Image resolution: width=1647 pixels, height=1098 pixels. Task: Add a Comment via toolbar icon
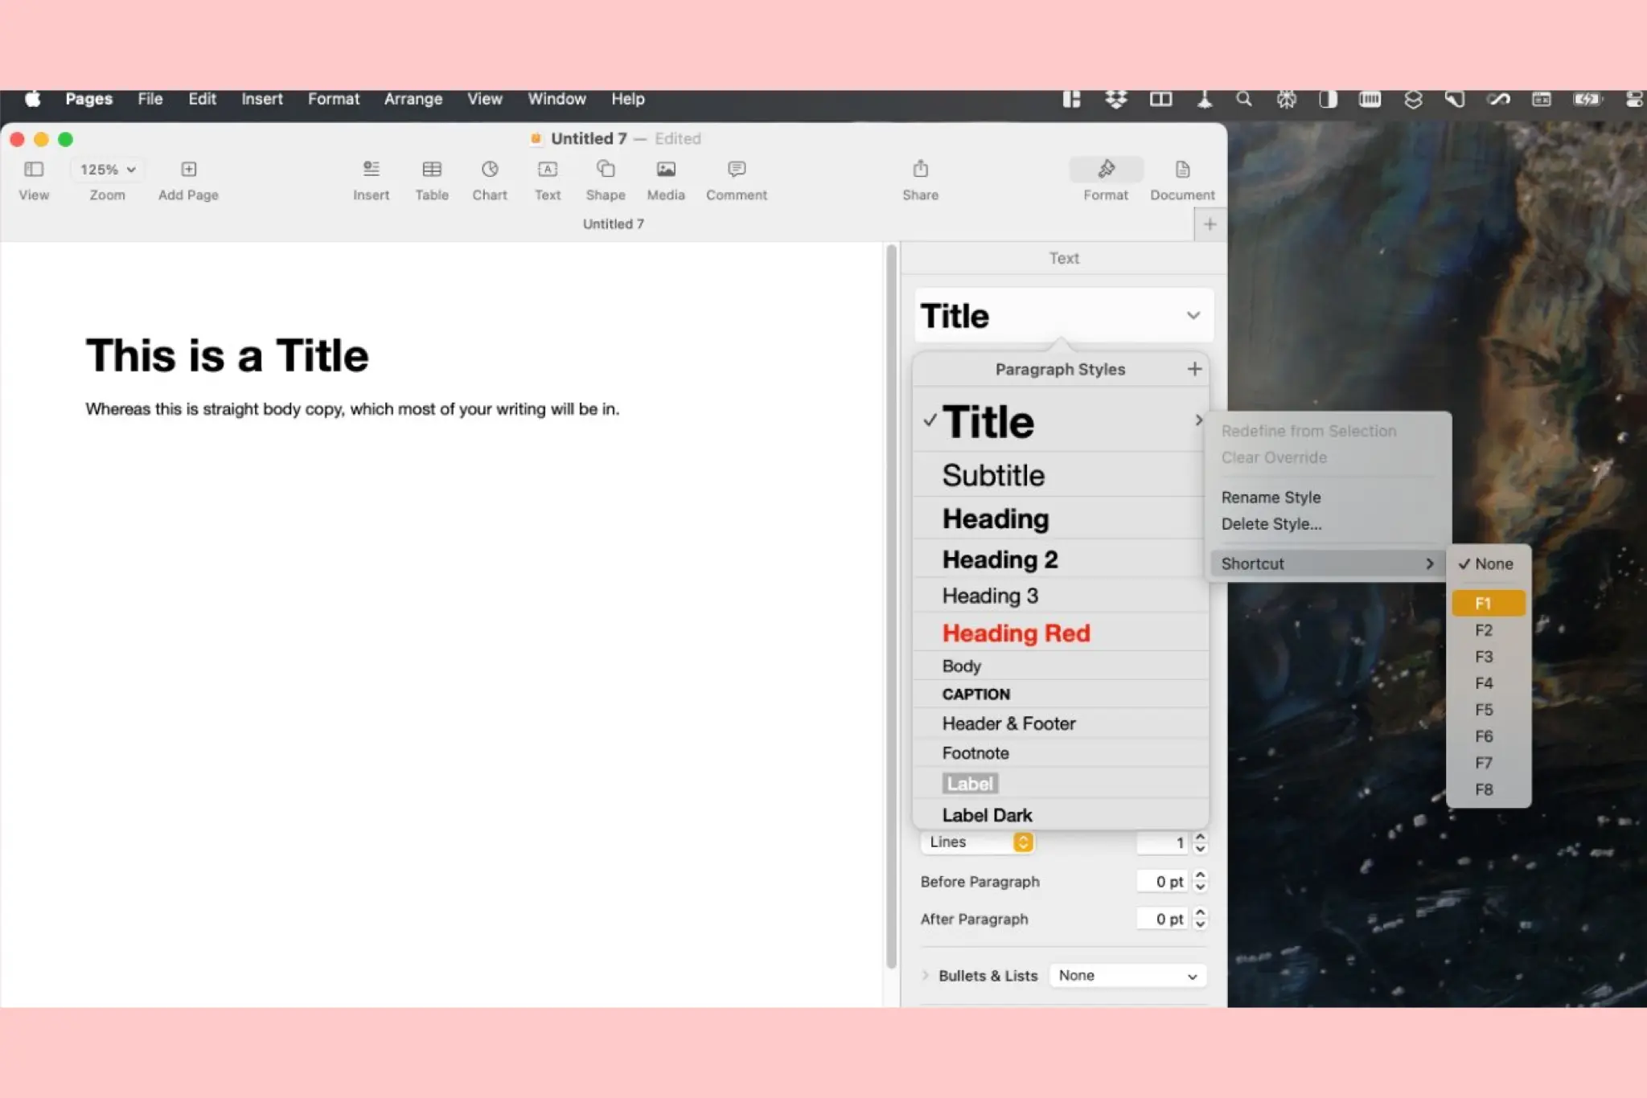pyautogui.click(x=737, y=170)
